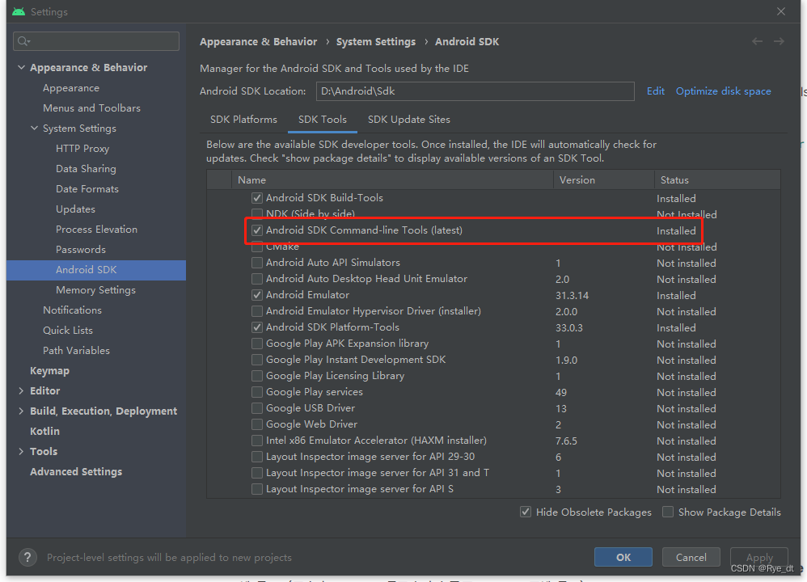807x582 pixels.
Task: Open Advanced Settings page
Action: click(76, 471)
